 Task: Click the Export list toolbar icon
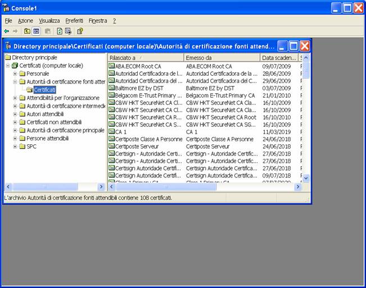[x=68, y=31]
